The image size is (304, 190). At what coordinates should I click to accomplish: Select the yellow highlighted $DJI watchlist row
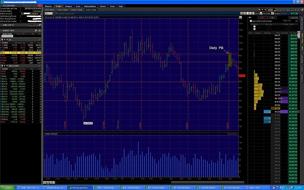tap(21, 52)
